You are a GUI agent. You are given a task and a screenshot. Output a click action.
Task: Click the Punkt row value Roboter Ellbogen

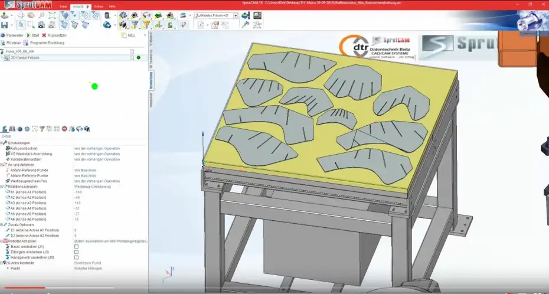pyautogui.click(x=88, y=269)
